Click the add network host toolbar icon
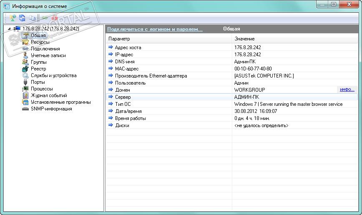Viewport: 362px width, 215px height. click(x=13, y=18)
